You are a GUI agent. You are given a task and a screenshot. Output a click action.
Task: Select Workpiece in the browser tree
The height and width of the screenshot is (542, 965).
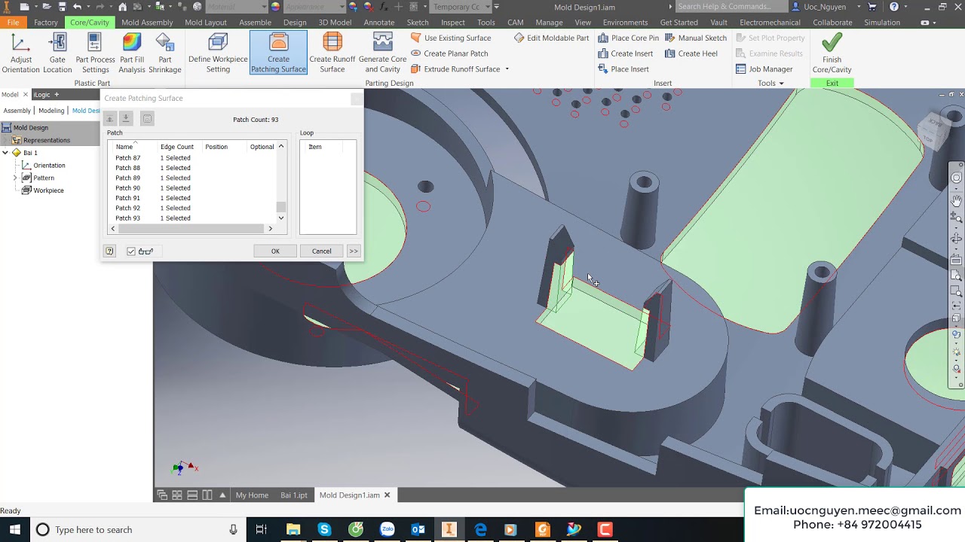[x=48, y=190]
